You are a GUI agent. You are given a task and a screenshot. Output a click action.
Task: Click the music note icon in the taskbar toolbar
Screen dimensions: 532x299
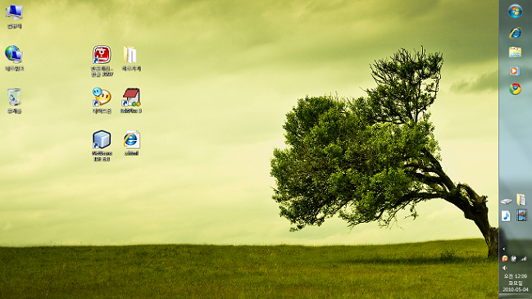tap(506, 216)
